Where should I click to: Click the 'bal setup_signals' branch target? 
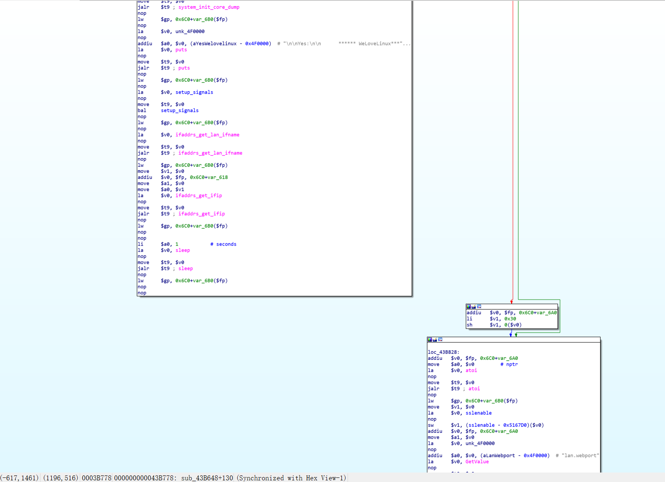click(x=180, y=110)
